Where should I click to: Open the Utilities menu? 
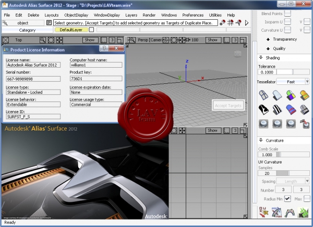pos(215,15)
